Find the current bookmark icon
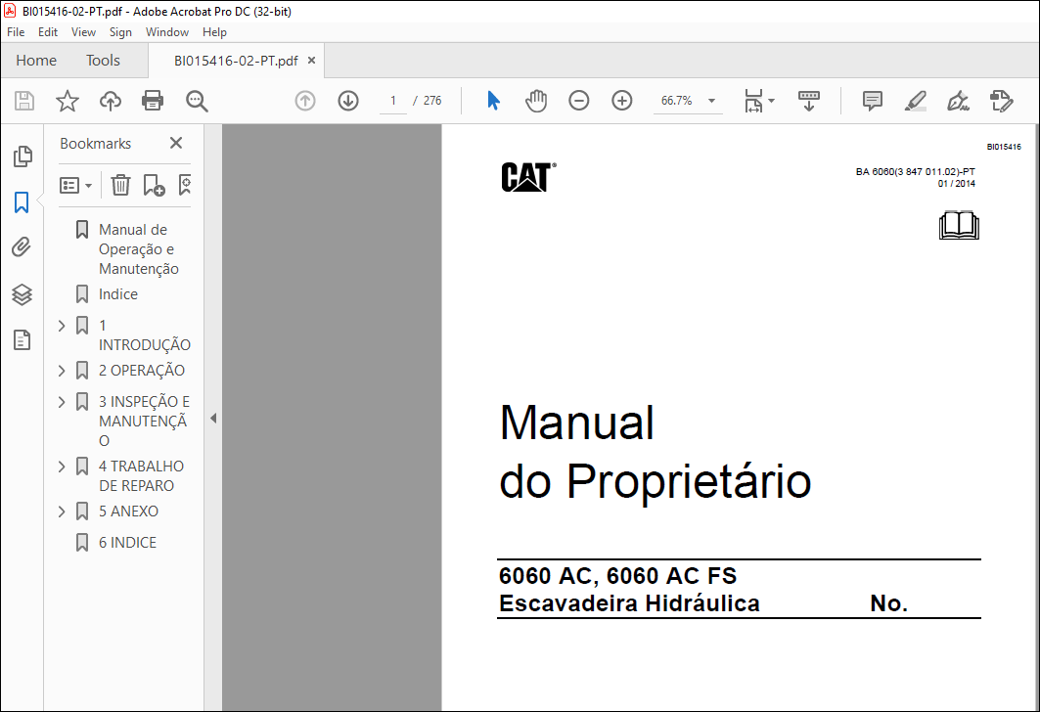 tap(185, 185)
